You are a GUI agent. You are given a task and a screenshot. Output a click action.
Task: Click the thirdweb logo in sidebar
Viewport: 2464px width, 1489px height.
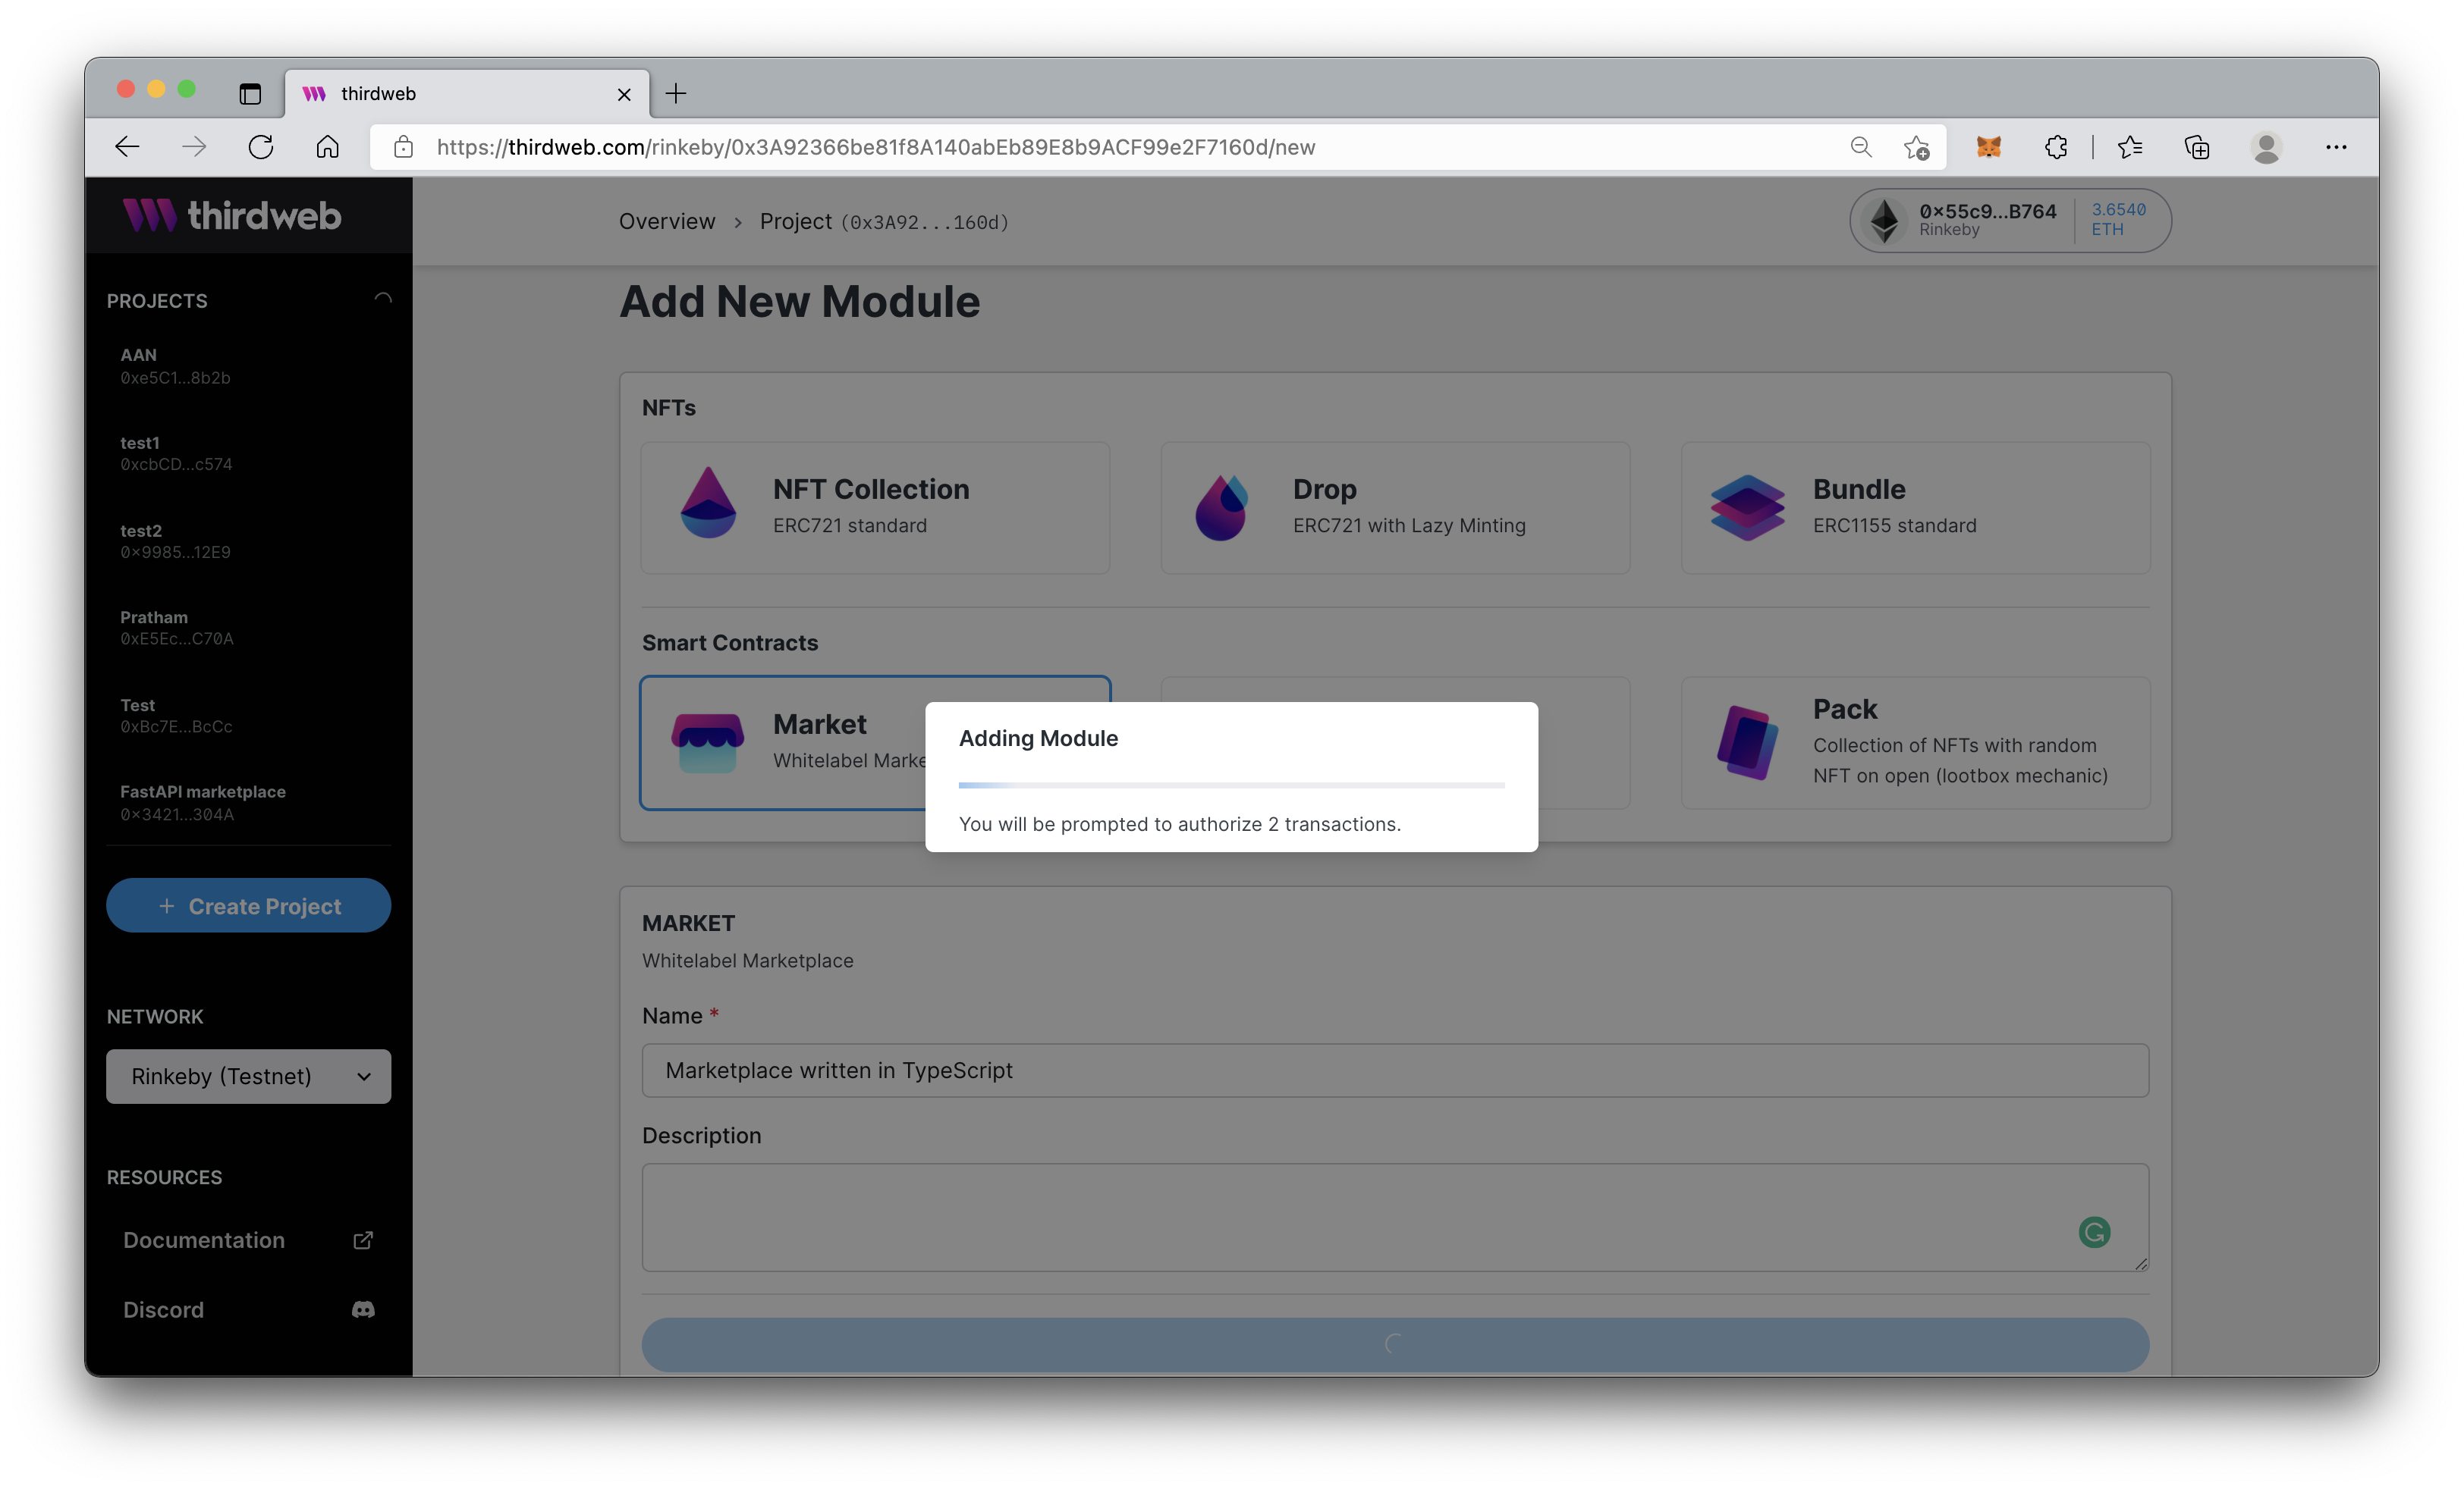232,216
